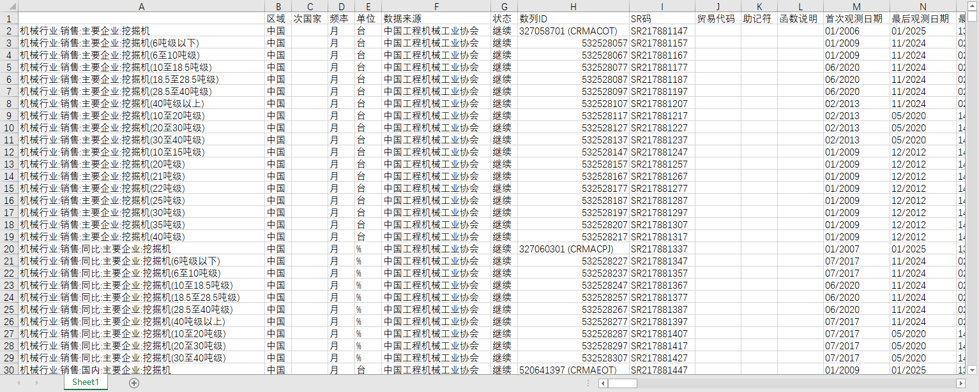Click the 频率 header cell

point(341,18)
